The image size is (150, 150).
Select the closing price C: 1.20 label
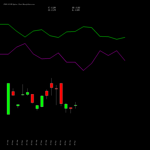(52, 8)
